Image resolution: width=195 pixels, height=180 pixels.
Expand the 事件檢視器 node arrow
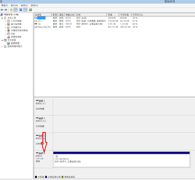[x=5, y=24]
